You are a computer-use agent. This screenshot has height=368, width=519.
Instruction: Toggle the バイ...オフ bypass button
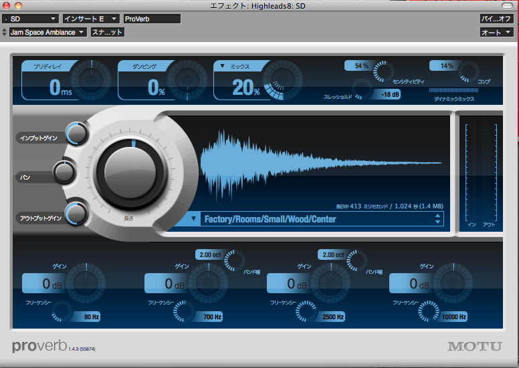coord(496,19)
